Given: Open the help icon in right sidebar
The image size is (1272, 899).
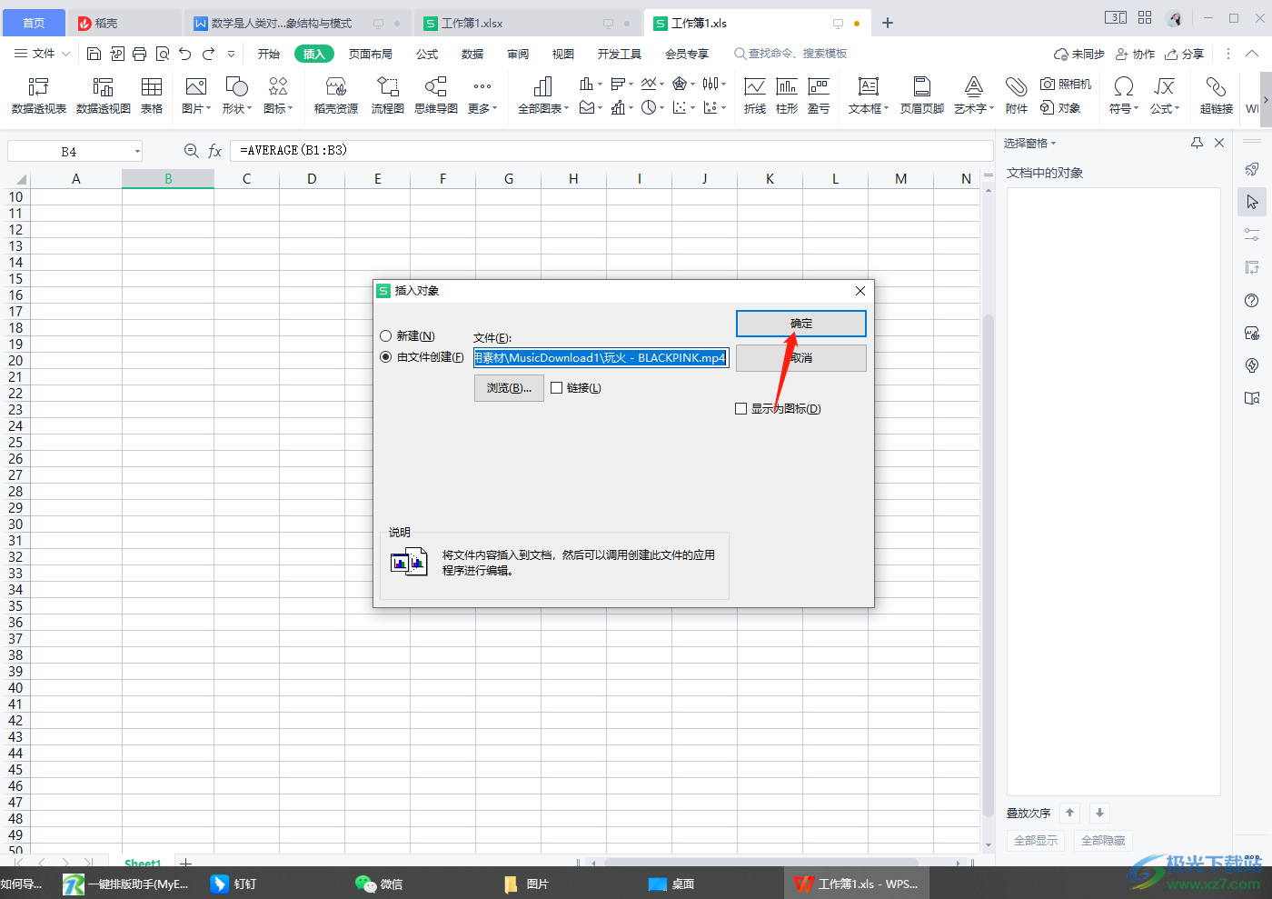Looking at the screenshot, I should point(1252,301).
